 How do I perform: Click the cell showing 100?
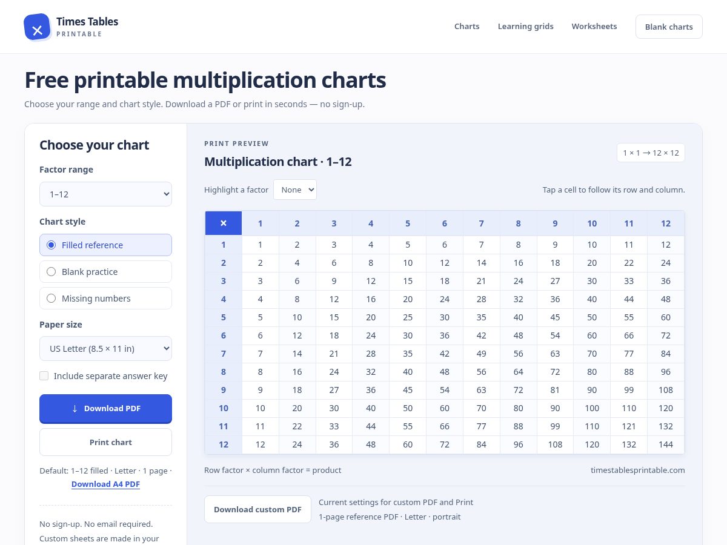(x=592, y=408)
